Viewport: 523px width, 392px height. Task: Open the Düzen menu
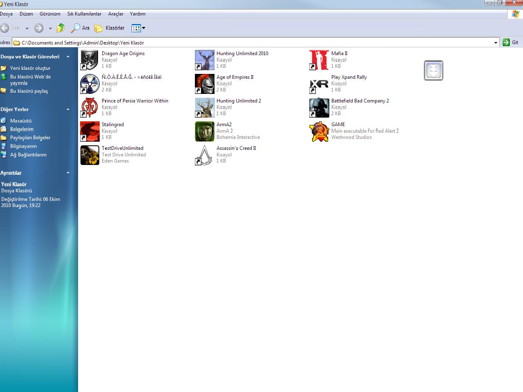point(26,14)
